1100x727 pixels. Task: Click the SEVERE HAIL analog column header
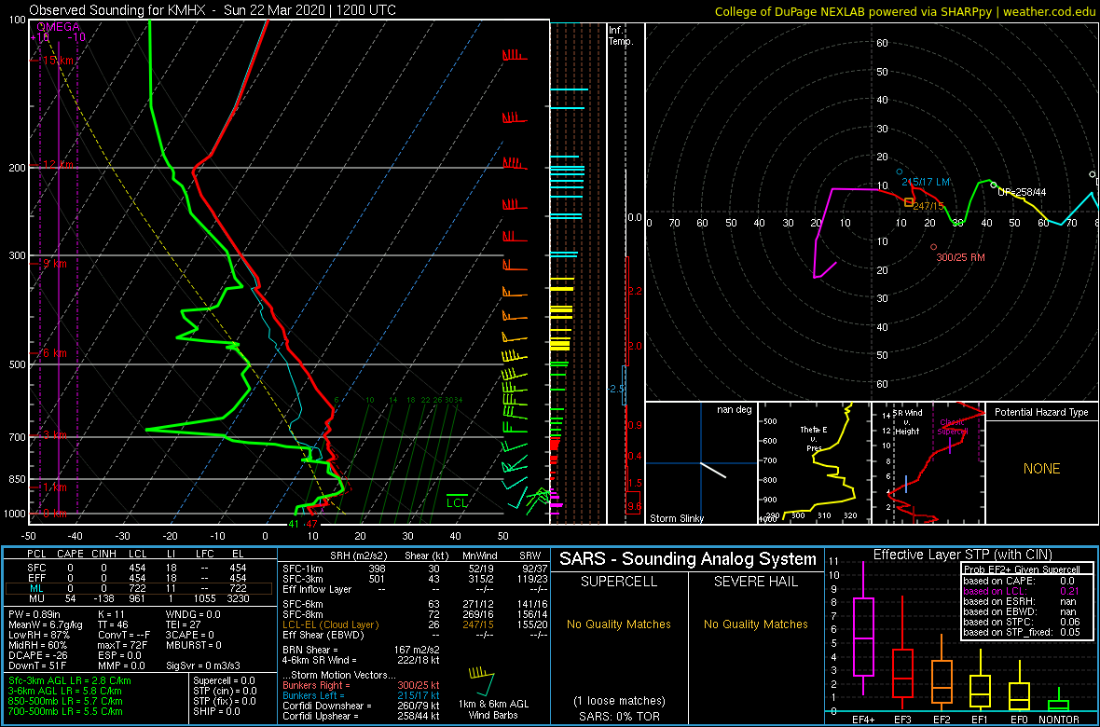[756, 583]
